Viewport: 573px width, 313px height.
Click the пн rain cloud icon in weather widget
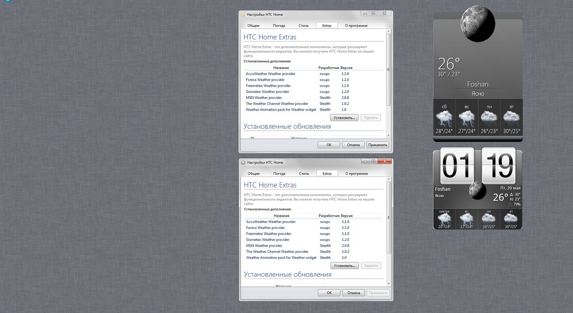[489, 118]
